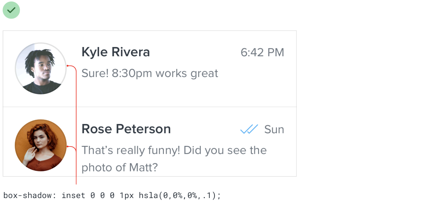Open Rose Peterson's profile picture
Image resolution: width=422 pixels, height=206 pixels.
point(41,145)
